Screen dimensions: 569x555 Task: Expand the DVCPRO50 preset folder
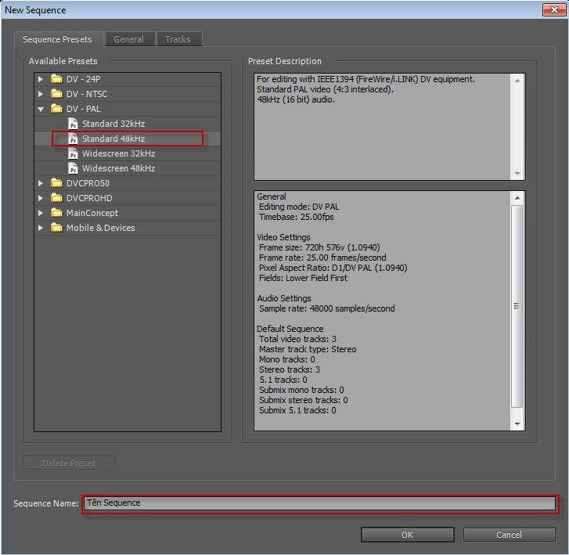click(x=41, y=183)
